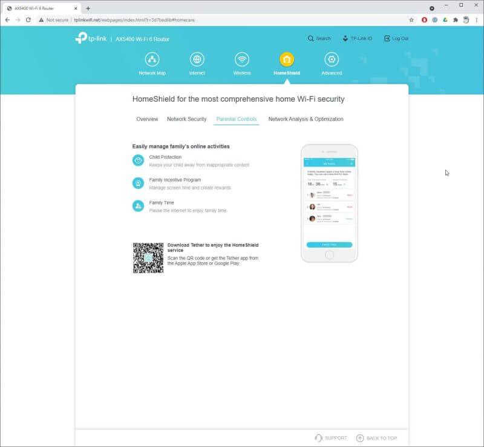
Task: Click the phone mockup image
Action: coord(329,204)
